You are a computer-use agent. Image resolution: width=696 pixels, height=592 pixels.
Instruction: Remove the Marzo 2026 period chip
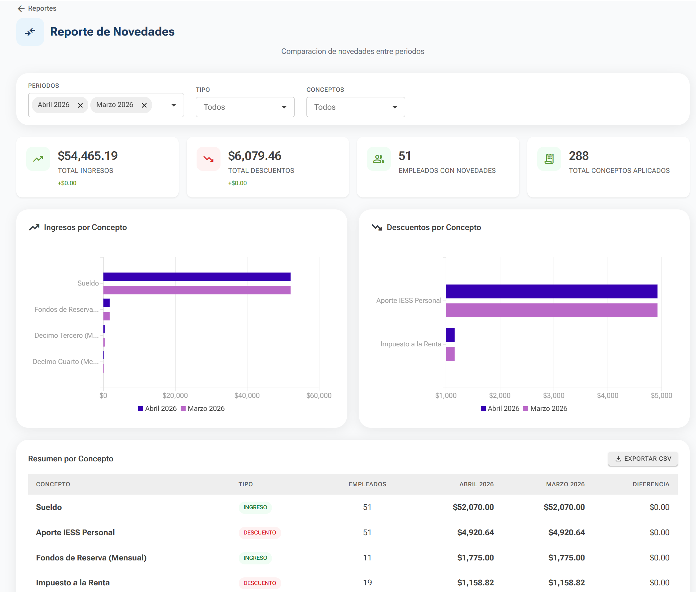pos(144,105)
